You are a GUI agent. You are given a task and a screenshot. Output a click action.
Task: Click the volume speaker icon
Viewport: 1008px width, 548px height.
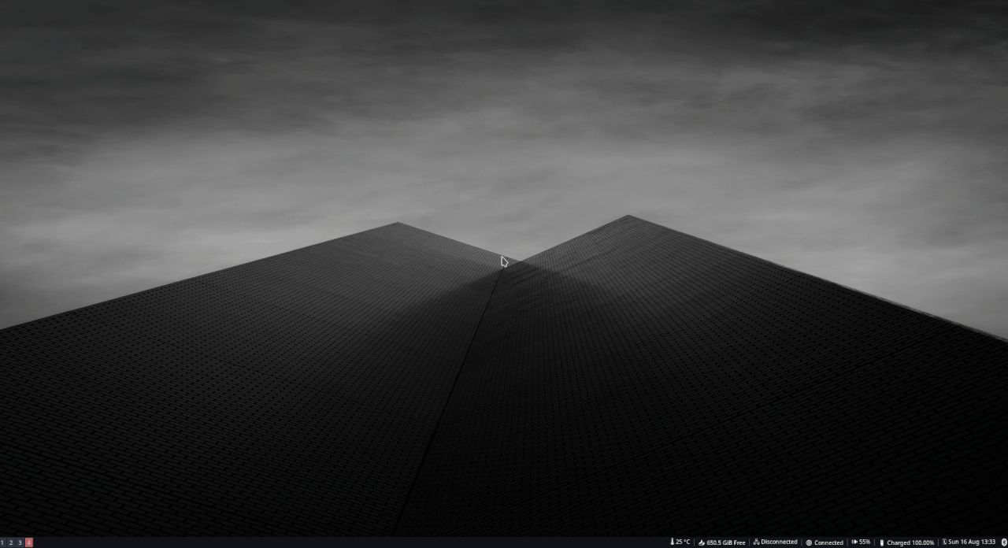tap(854, 542)
